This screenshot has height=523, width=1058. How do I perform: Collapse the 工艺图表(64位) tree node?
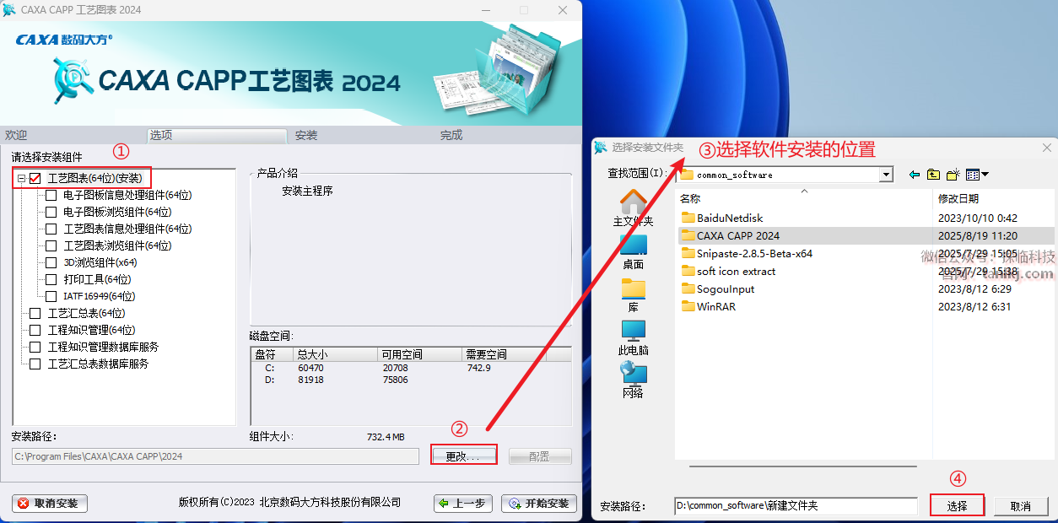[21, 178]
